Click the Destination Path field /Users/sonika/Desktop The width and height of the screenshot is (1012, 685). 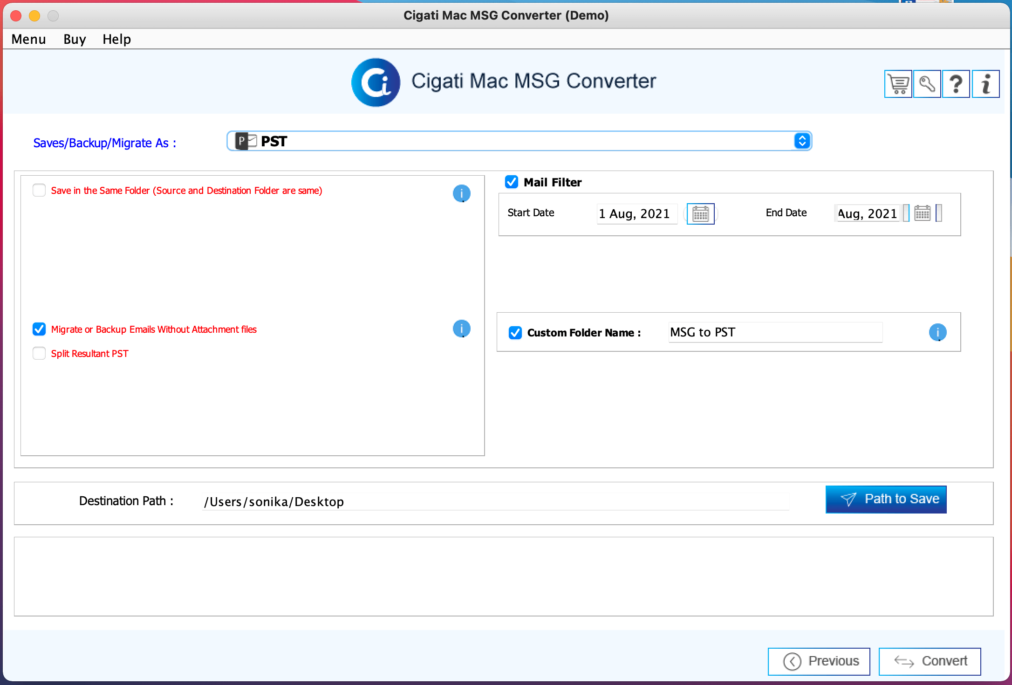pyautogui.click(x=496, y=502)
